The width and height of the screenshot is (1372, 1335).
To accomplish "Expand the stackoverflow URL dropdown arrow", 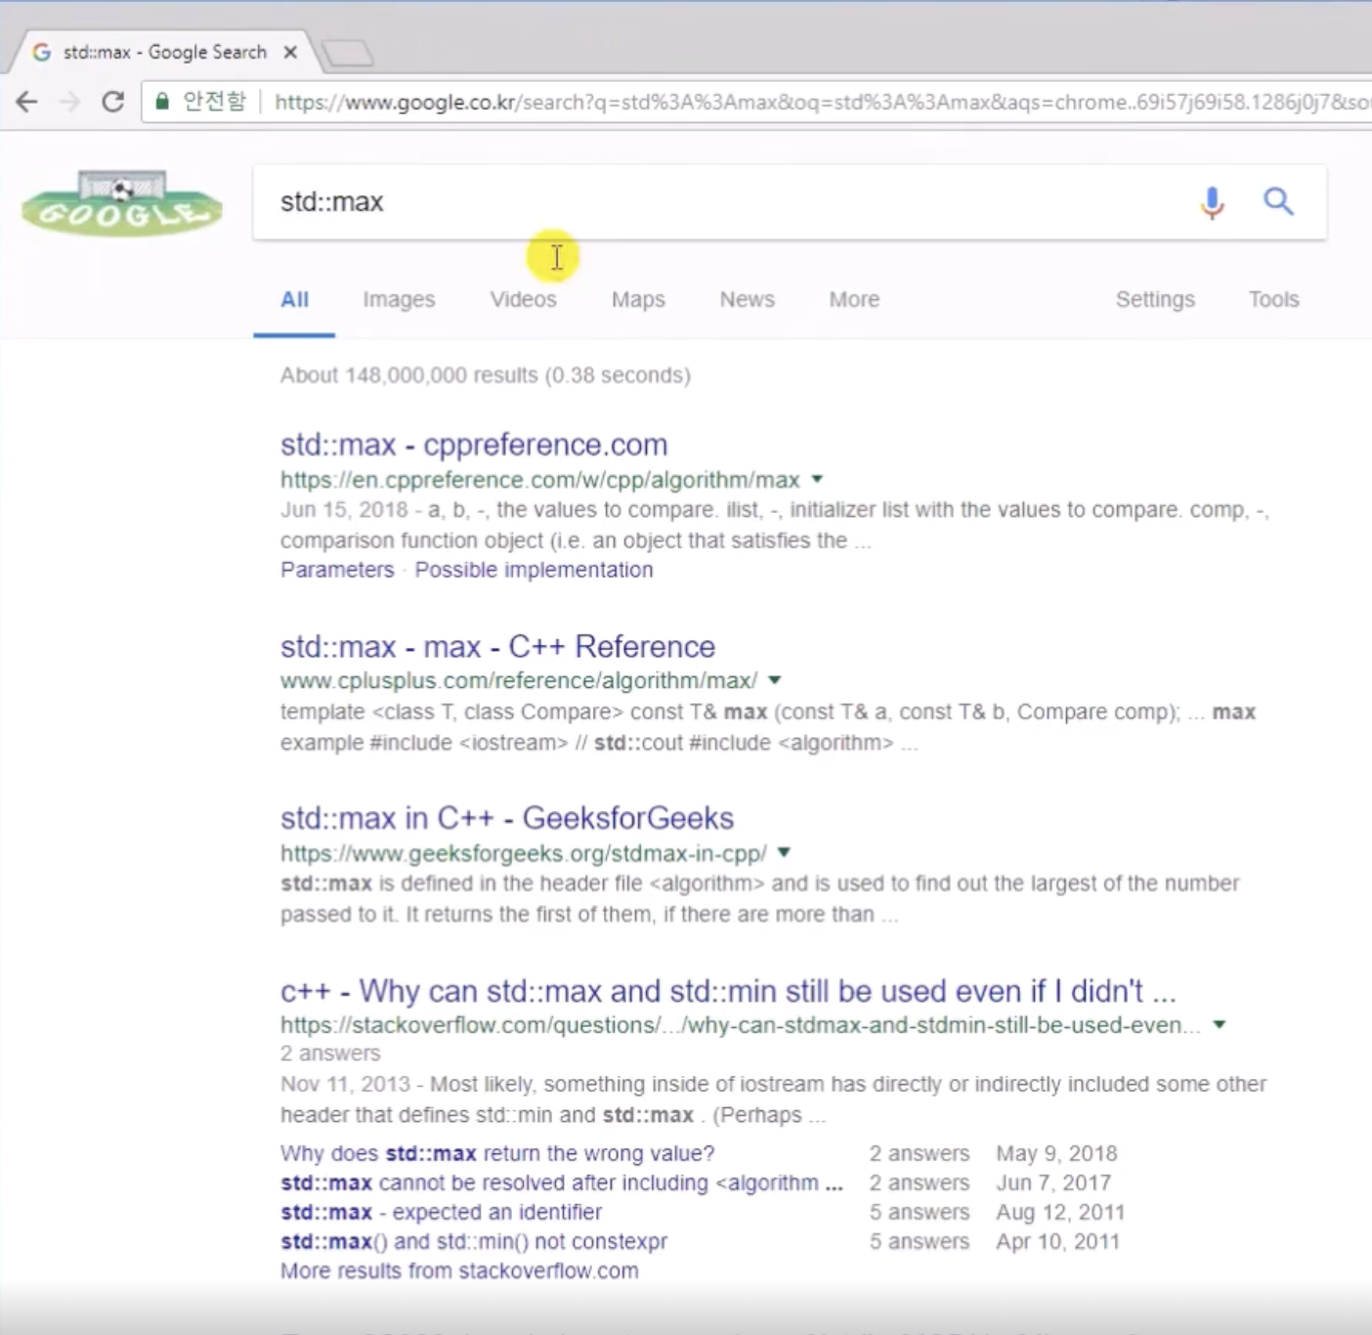I will tap(1220, 1025).
